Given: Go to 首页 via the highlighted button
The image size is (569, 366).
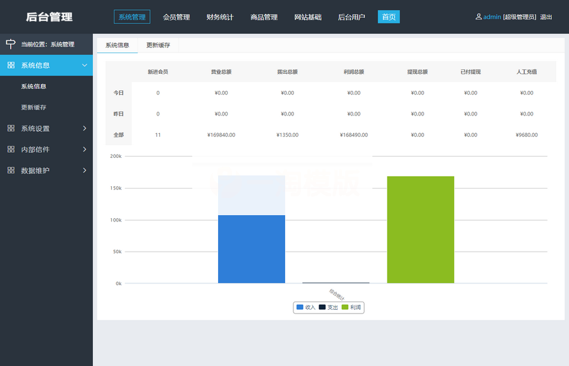Looking at the screenshot, I should (x=389, y=17).
